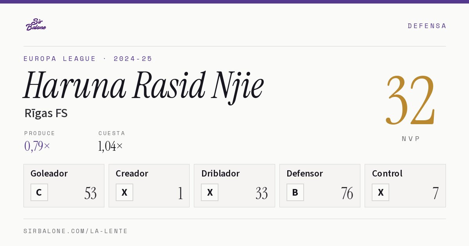Select the Goleador score 53
Screen dimensions: 469x246
tap(90, 193)
